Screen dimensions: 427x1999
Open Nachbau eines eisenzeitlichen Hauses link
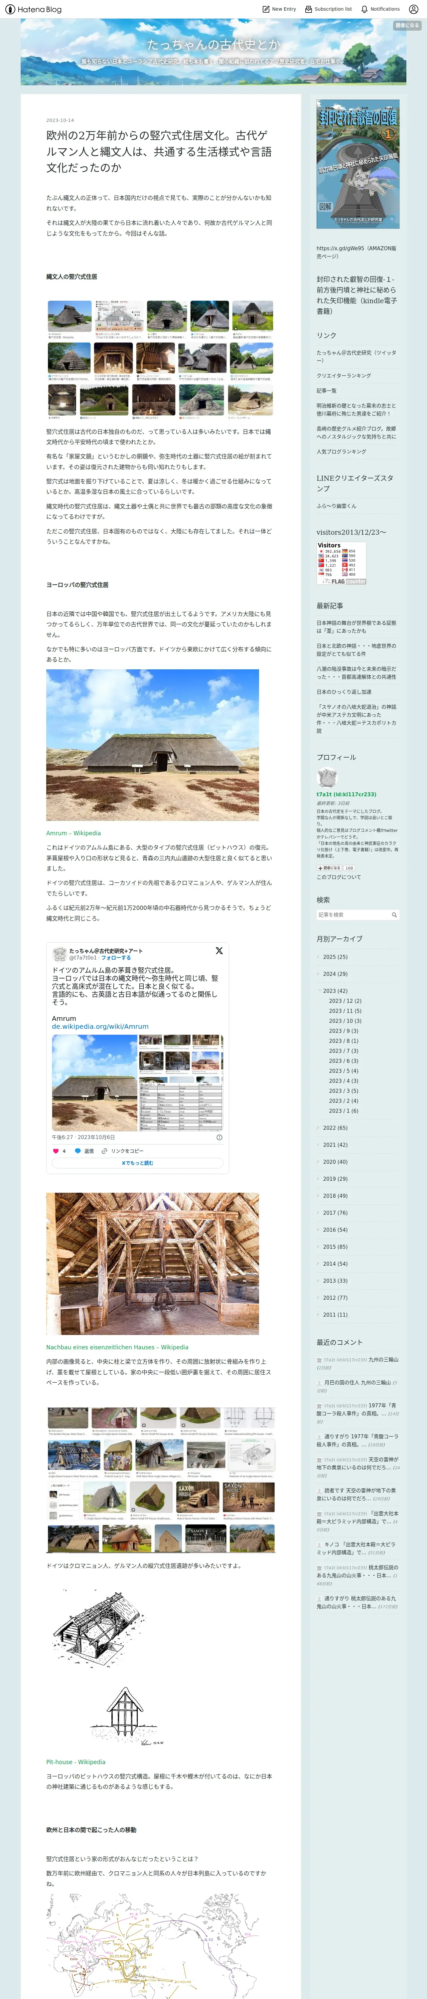(117, 1347)
